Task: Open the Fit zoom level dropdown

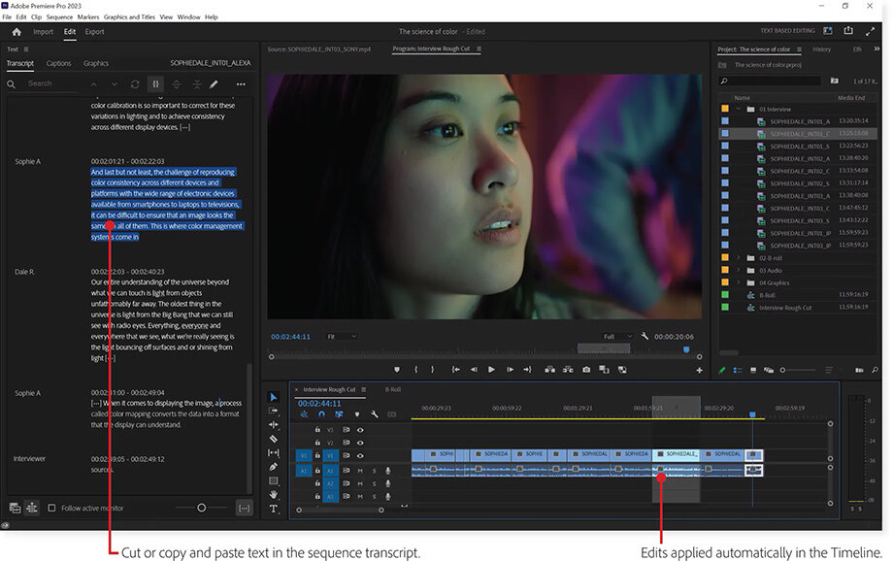Action: (x=342, y=337)
